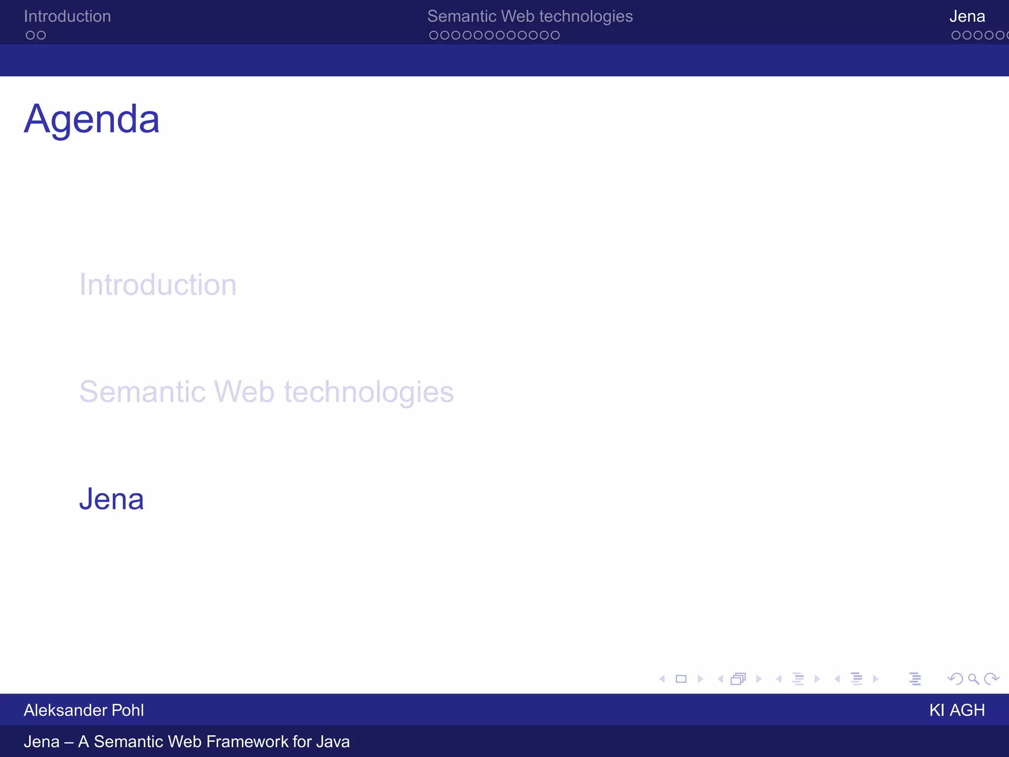Follow faded Semantic Web technologies agenda link
This screenshot has height=757, width=1009.
point(267,392)
